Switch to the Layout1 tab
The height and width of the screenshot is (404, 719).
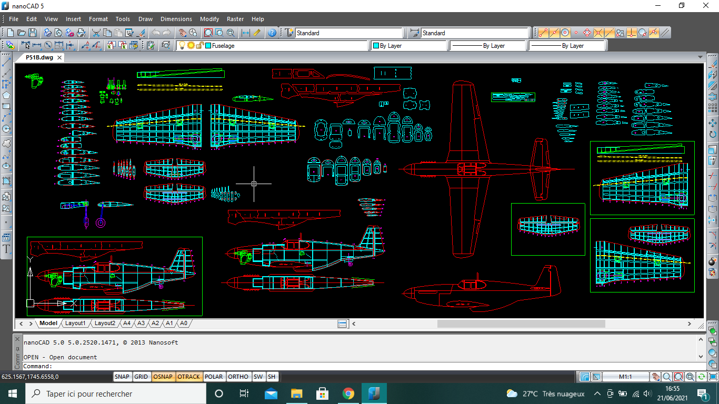pos(75,324)
